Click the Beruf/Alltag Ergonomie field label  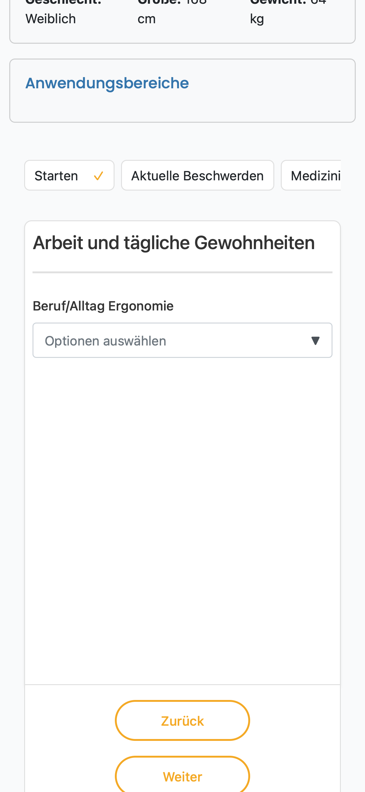coord(103,306)
